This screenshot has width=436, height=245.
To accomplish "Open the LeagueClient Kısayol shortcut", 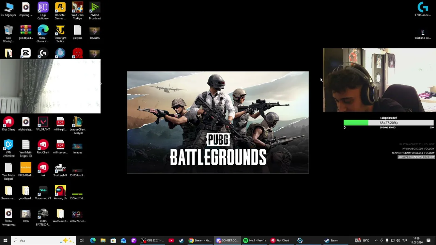I will (77, 126).
